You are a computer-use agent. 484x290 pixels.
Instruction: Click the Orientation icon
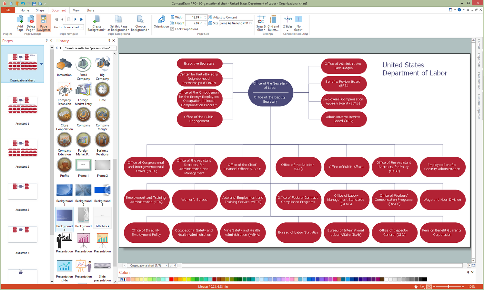coord(161,22)
